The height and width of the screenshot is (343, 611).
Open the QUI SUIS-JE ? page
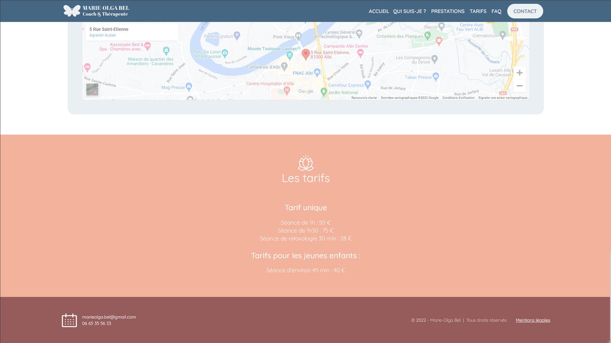[x=409, y=11]
